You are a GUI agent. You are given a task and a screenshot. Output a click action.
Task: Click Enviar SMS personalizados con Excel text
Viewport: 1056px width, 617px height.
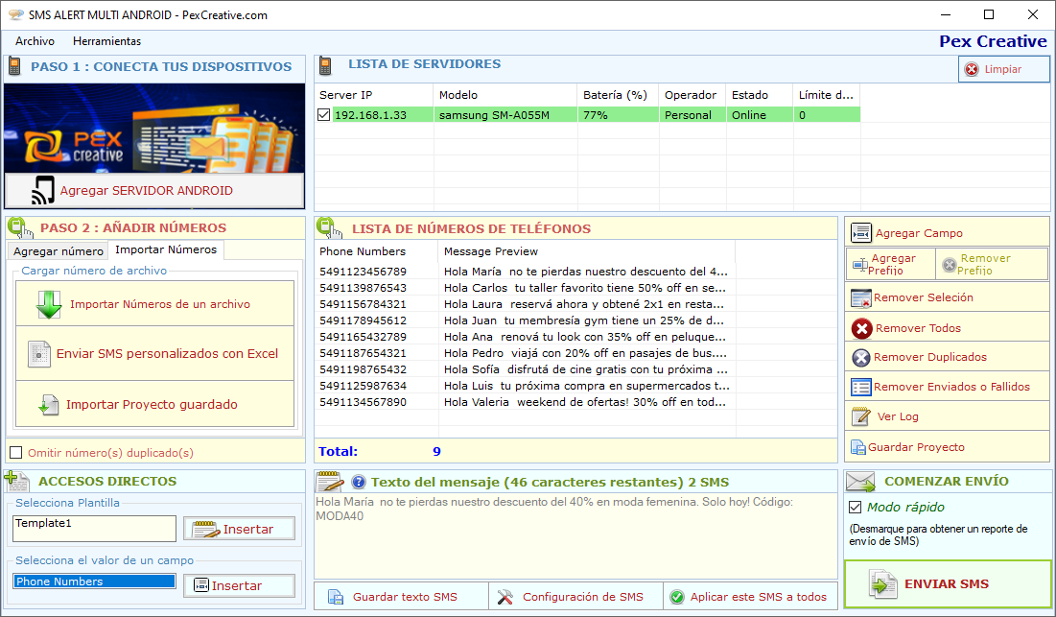point(167,354)
